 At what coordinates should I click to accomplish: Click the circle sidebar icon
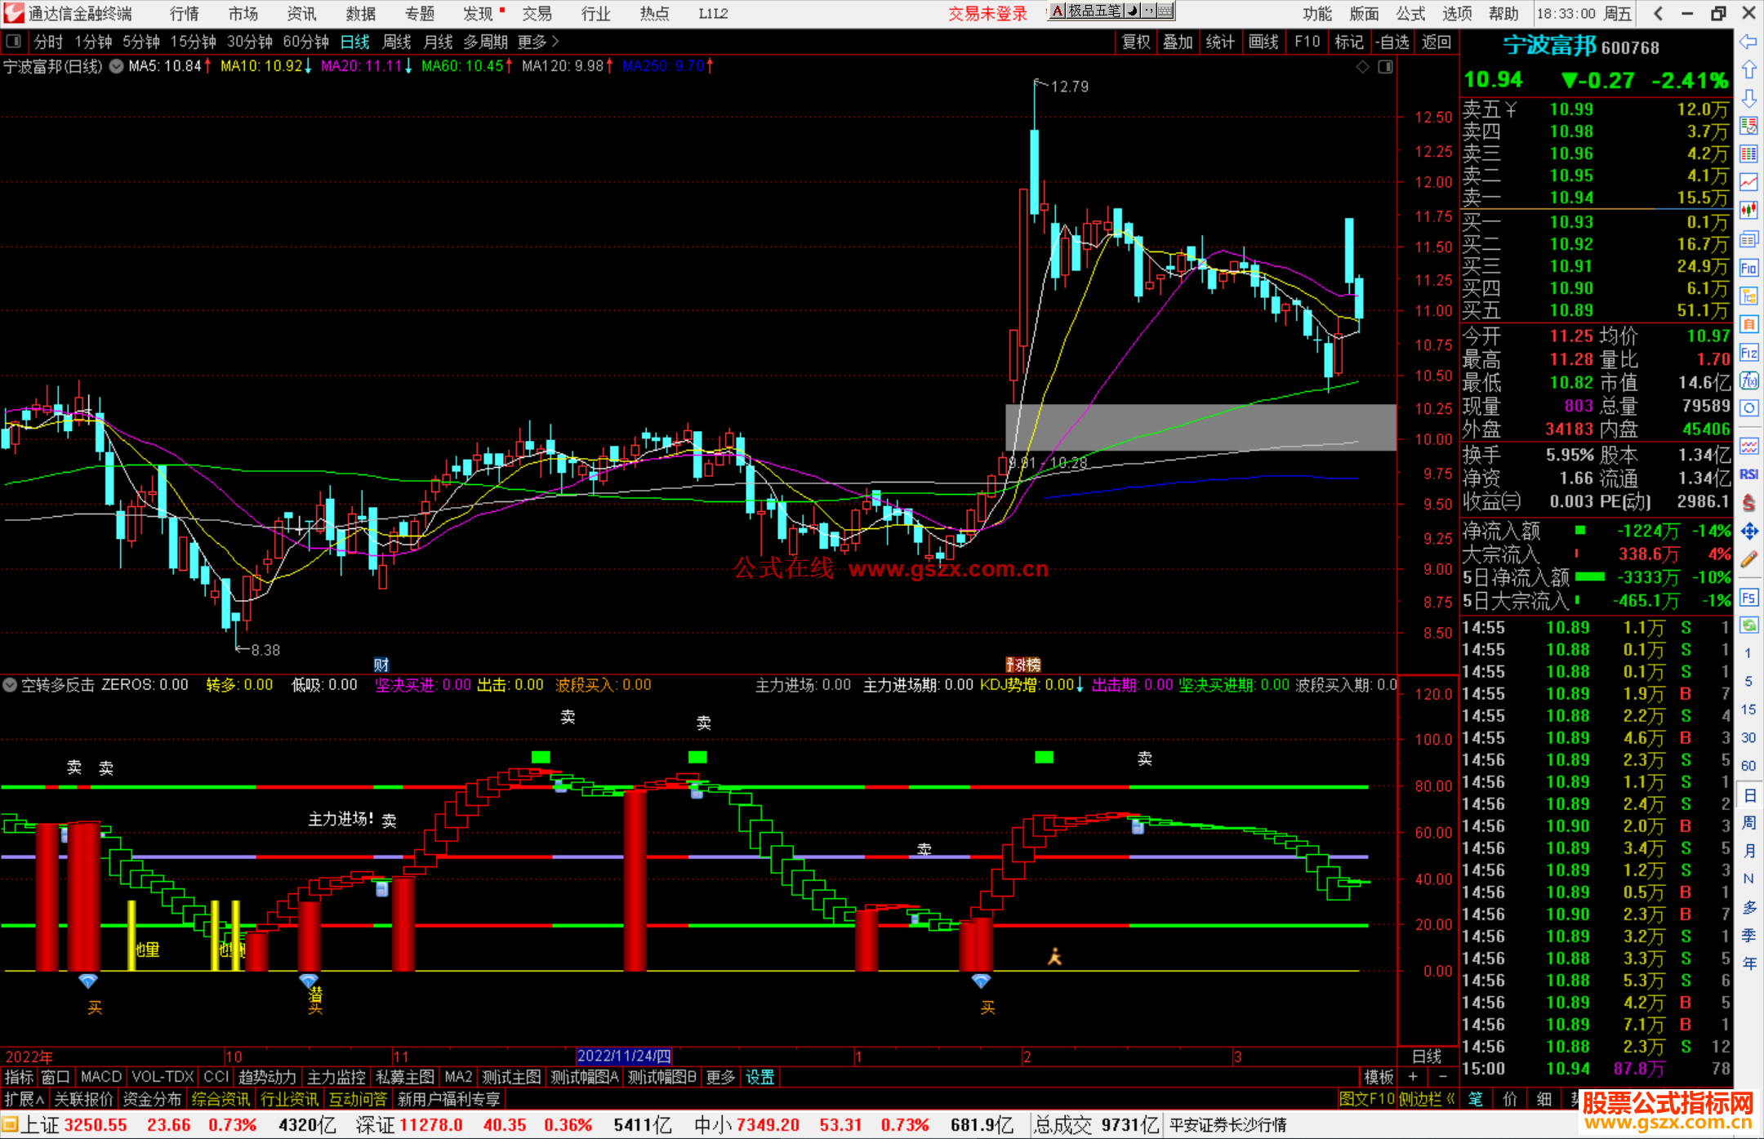[x=1748, y=408]
